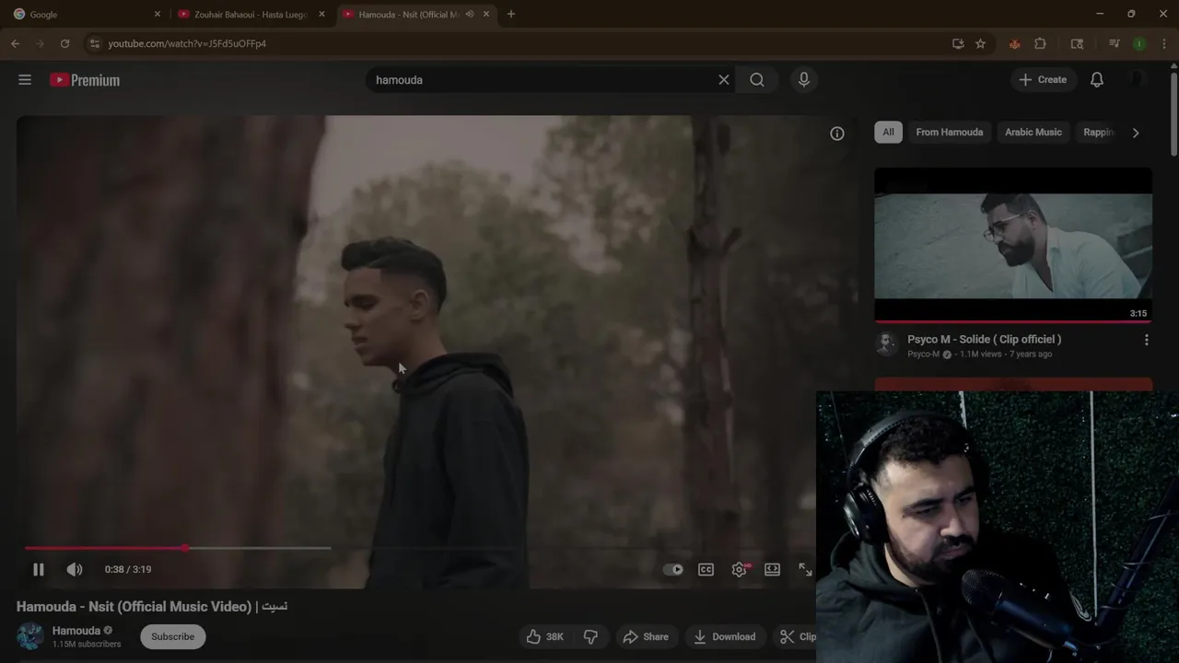Image resolution: width=1179 pixels, height=663 pixels.
Task: Open the Extensions puzzle menu
Action: click(1040, 43)
